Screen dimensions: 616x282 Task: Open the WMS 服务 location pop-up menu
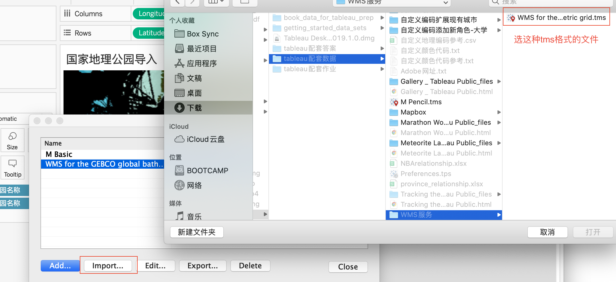392,3
